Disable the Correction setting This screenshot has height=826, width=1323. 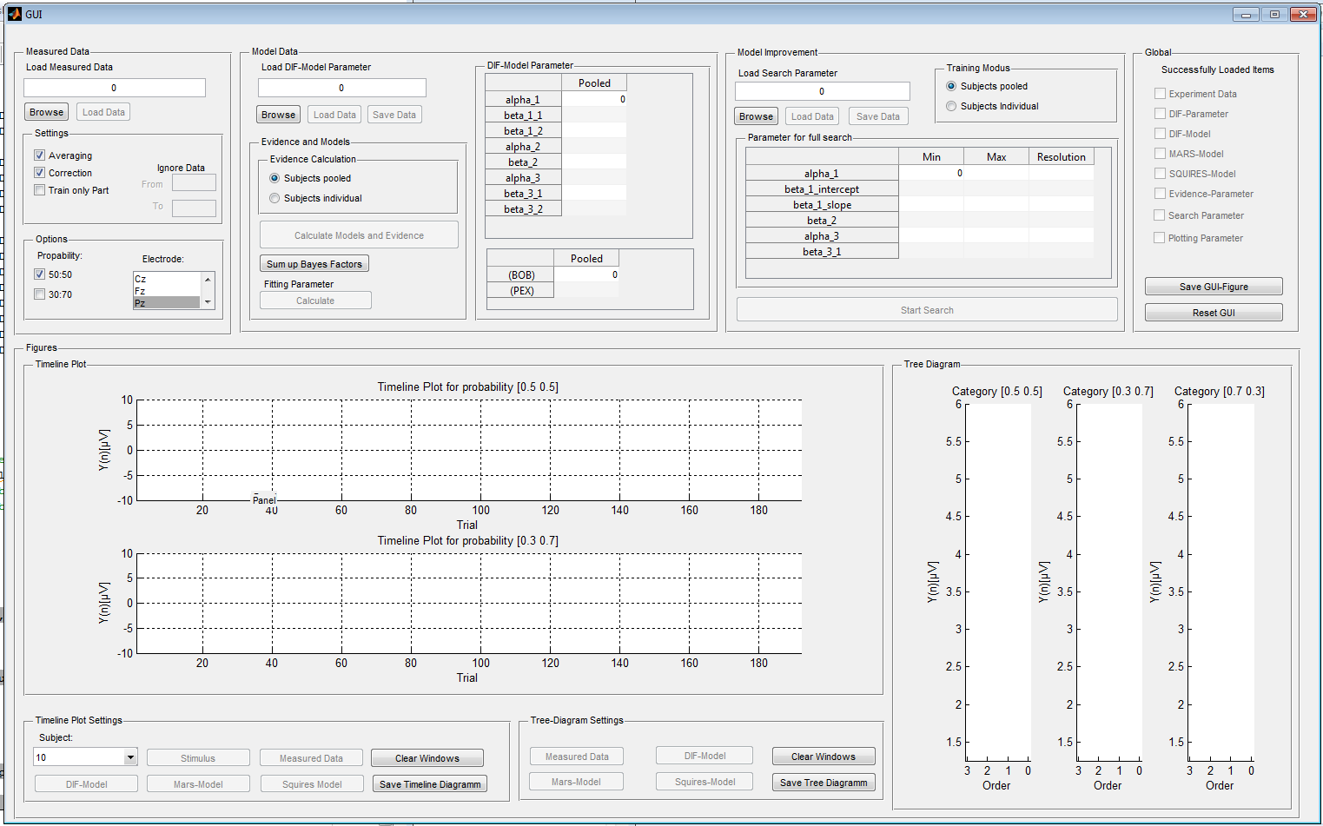(40, 173)
